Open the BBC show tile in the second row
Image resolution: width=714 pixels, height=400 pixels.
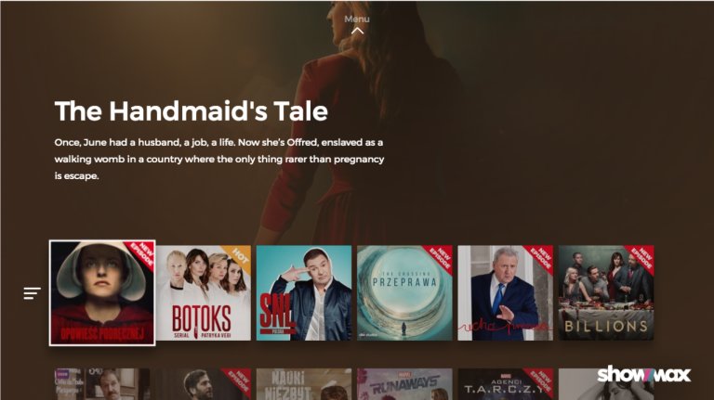tap(102, 384)
